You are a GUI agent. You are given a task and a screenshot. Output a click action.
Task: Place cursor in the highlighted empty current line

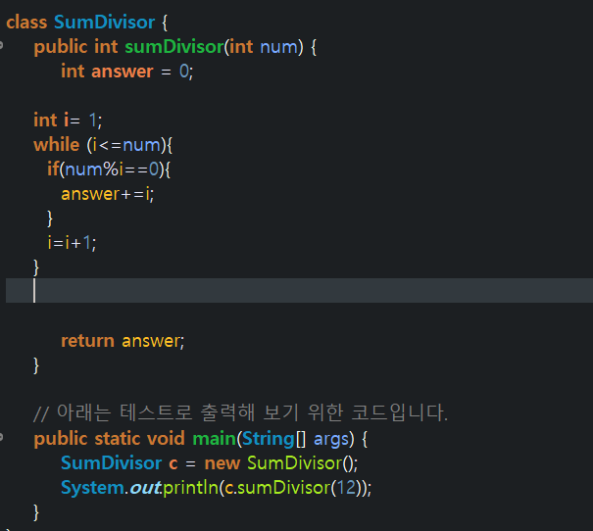[x=299, y=290]
